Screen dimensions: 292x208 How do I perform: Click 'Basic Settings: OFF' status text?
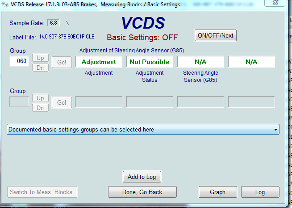142,38
